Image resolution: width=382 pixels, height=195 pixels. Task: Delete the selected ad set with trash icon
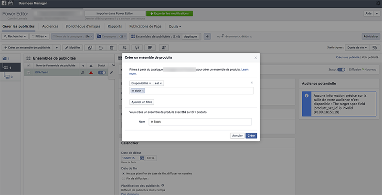pyautogui.click(x=112, y=48)
